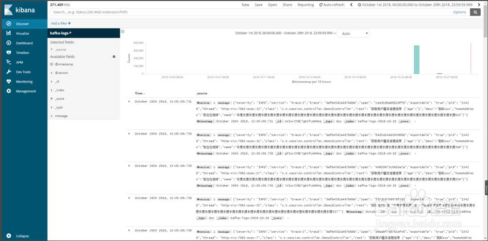488x241 pixels.
Task: Click the Visualize bar chart icon
Action: (x=9, y=34)
